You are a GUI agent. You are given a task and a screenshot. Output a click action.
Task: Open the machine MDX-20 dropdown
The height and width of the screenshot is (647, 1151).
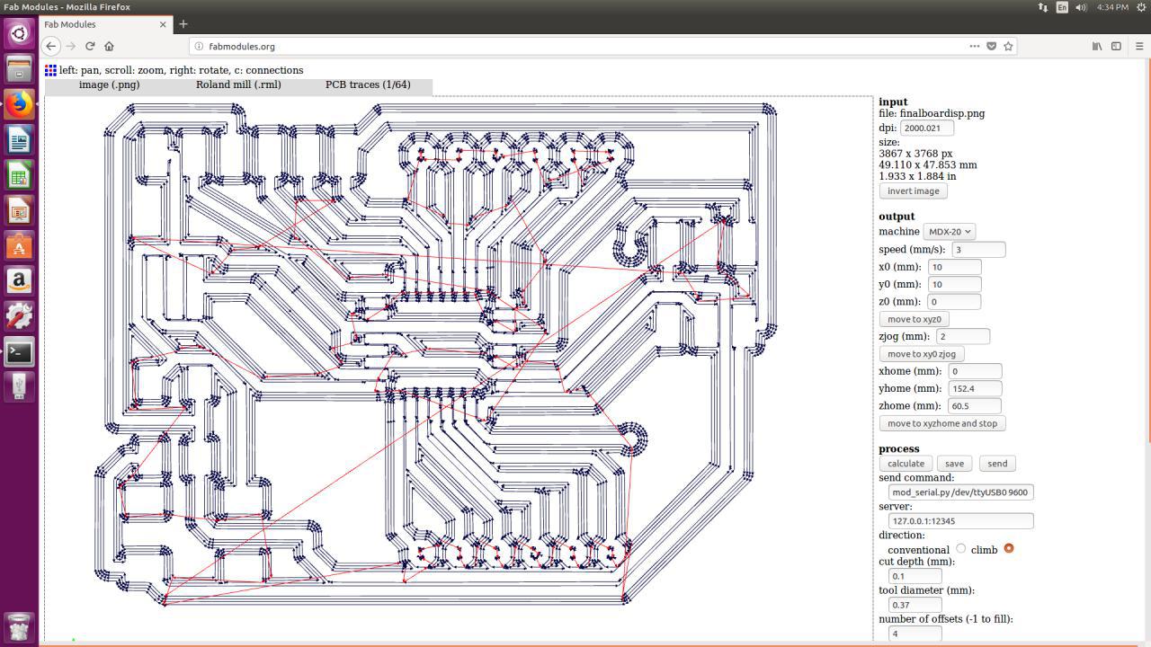point(950,232)
